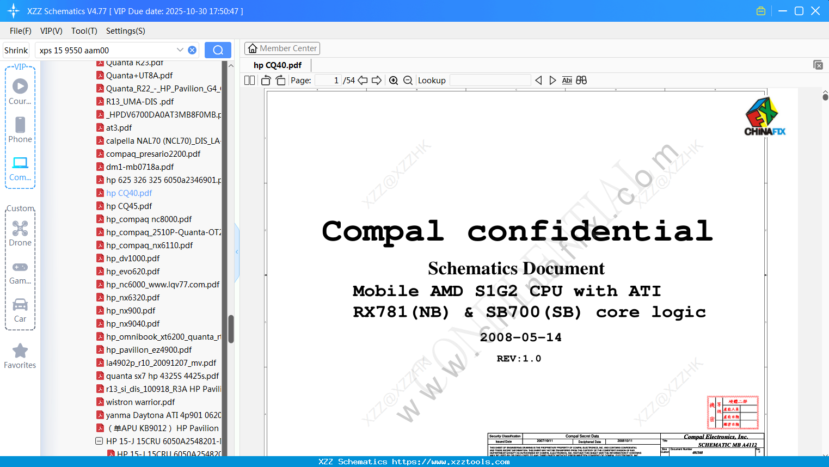Open the Drone category
The width and height of the screenshot is (829, 467).
[20, 234]
